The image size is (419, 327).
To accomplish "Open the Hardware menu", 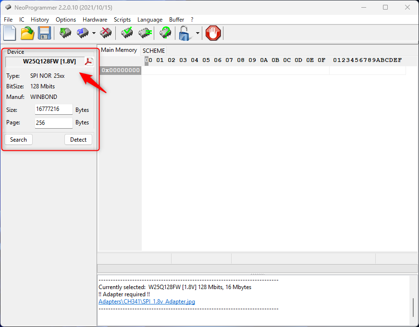I will click(x=95, y=20).
